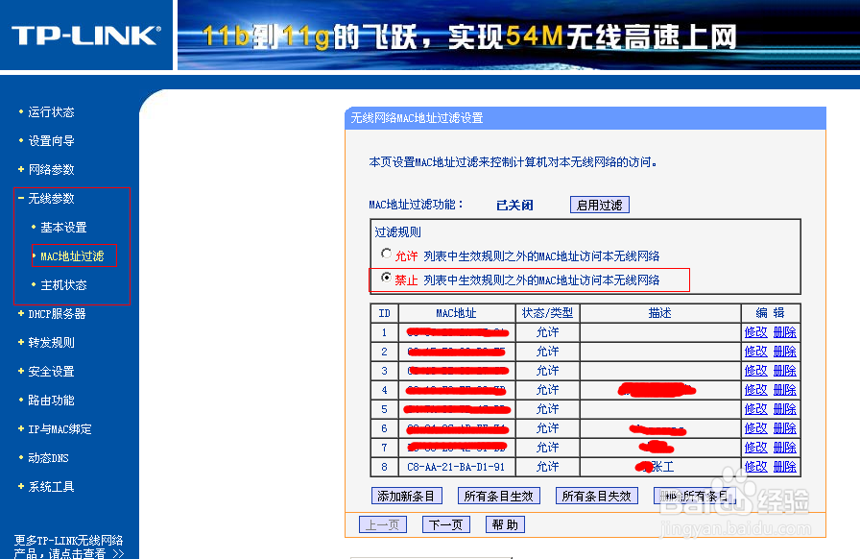Screen dimensions: 860x559
Task: Click the 启用过滤 button
Action: [x=600, y=205]
